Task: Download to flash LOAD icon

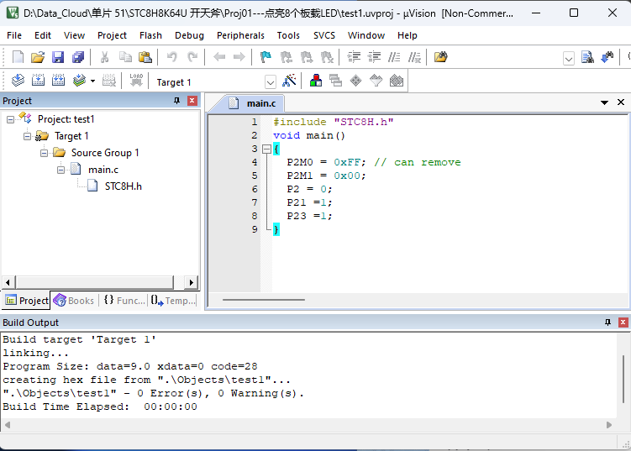Action: click(136, 81)
